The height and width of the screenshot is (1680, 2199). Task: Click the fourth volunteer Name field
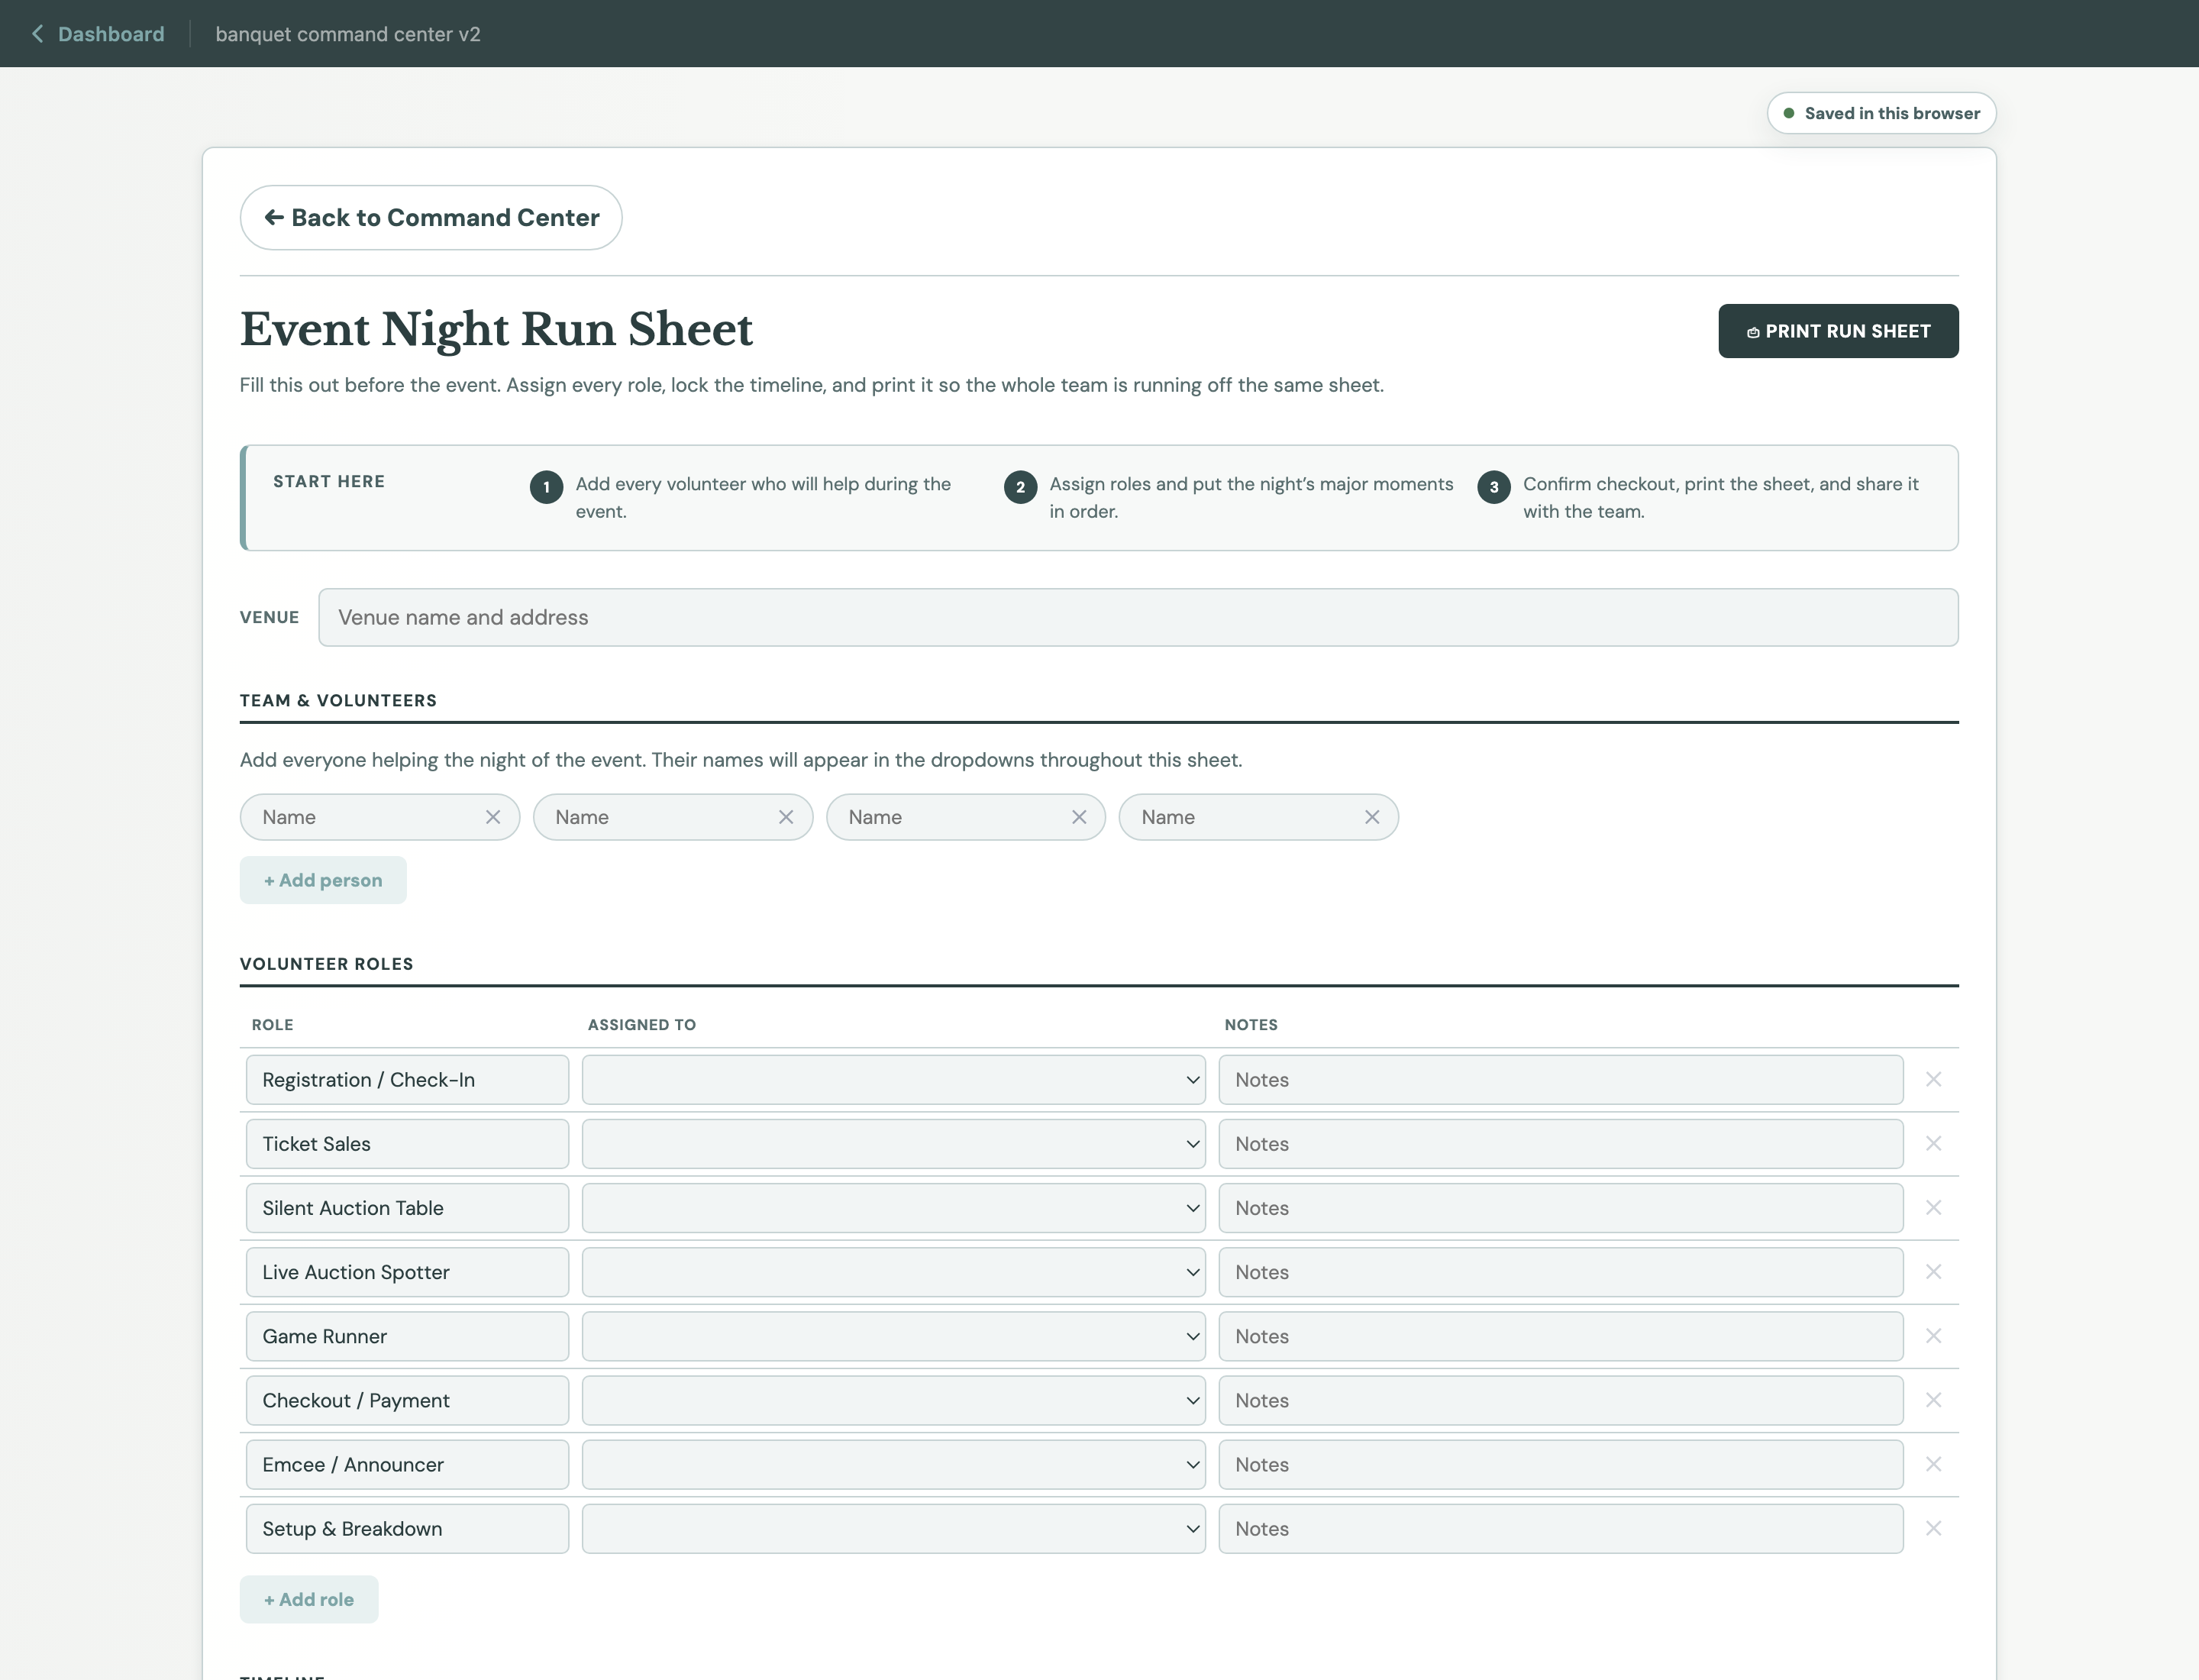point(1246,817)
